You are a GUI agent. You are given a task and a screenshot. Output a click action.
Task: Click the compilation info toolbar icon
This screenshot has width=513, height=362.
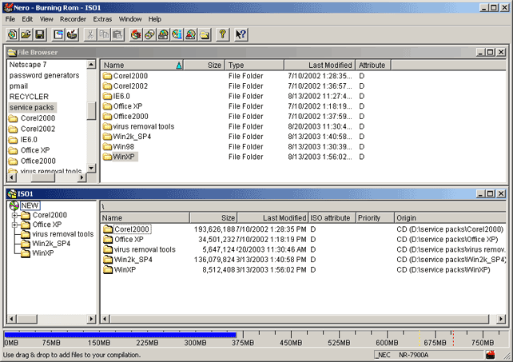pyautogui.click(x=58, y=34)
